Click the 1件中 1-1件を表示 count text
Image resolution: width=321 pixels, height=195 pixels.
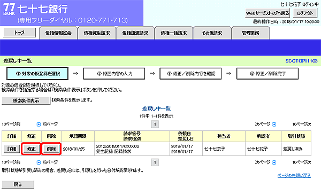click(x=156, y=116)
